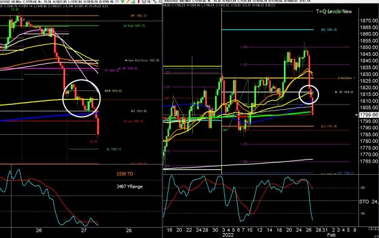379x238 pixels.
Task: Click the 1825.00 price axis label
Action: pyautogui.click(x=369, y=81)
